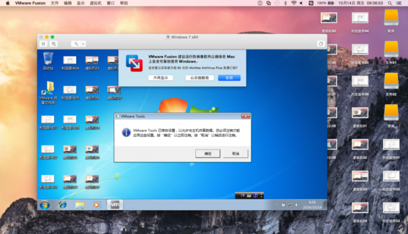The image size is (408, 234).
Task: Select 判定固件06 file on the Windows desktop
Action: coord(70,122)
